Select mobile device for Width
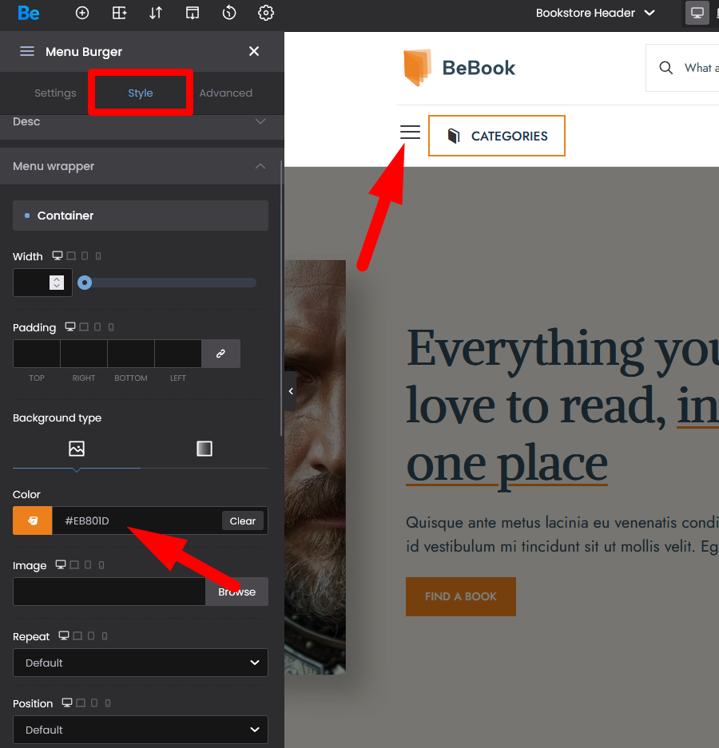719x748 pixels. [x=98, y=256]
